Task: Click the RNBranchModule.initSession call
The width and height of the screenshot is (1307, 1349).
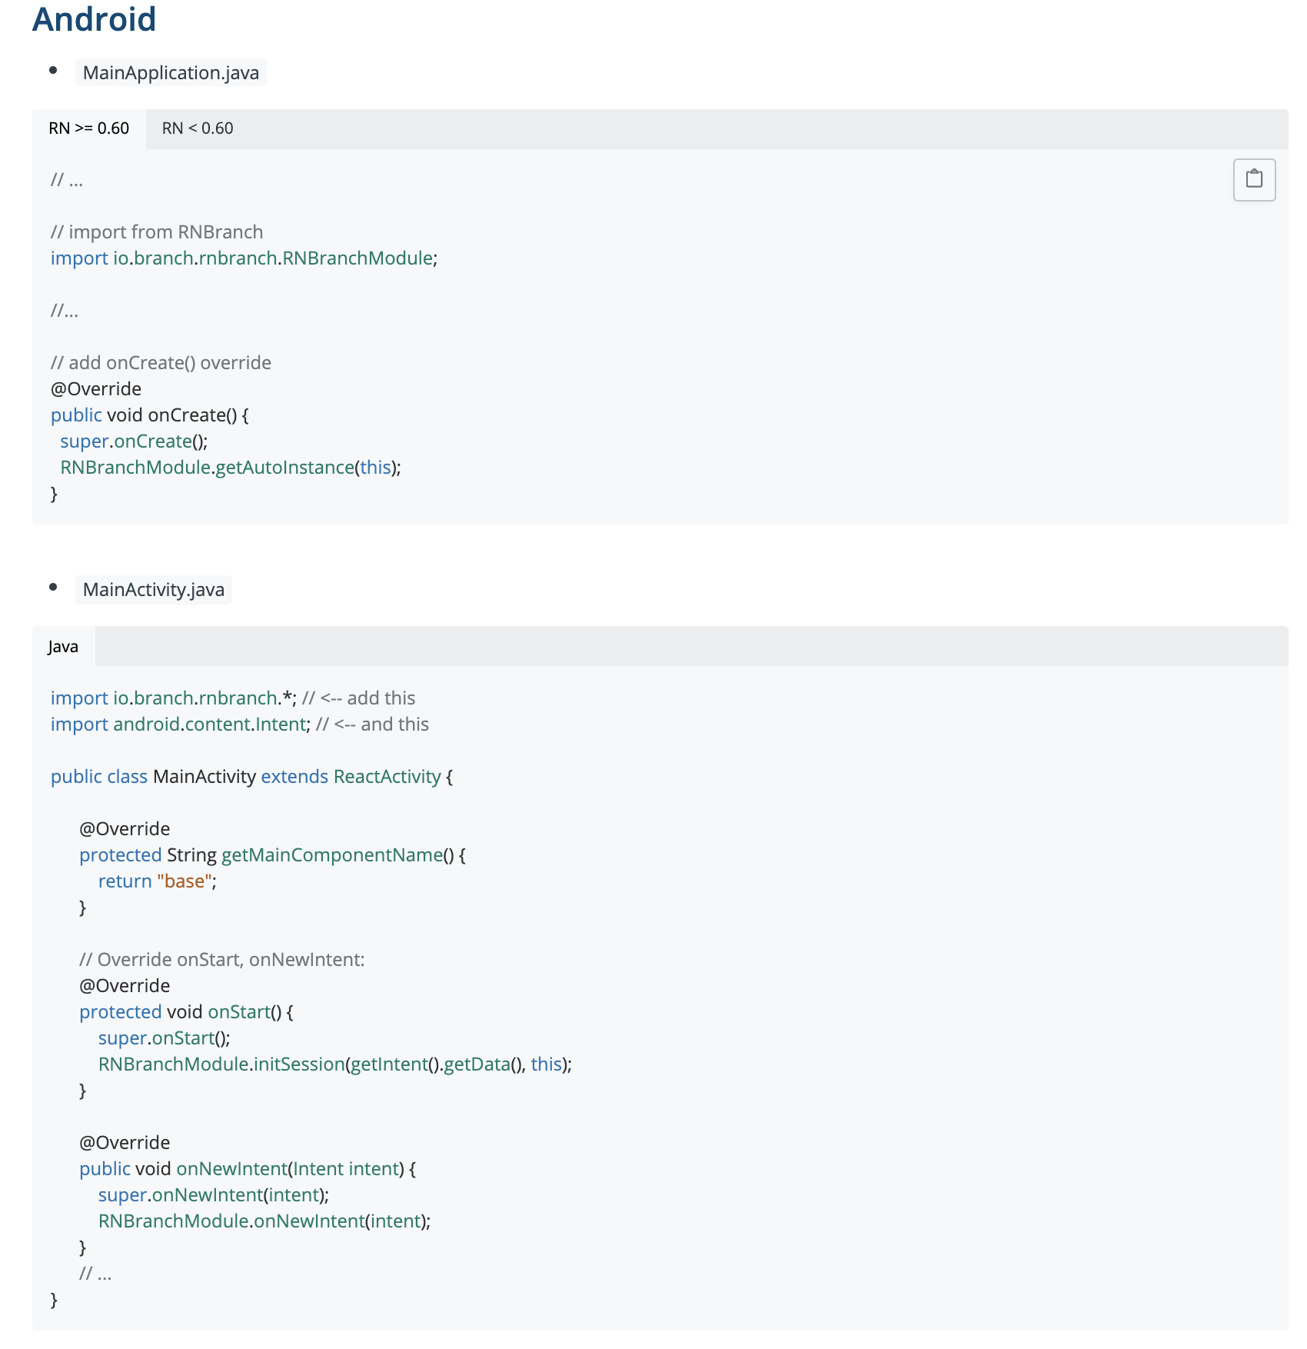Action: pyautogui.click(x=335, y=1064)
